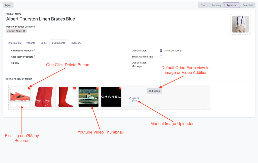Screen dimensions: 258x163
Task: Click the Accessory Products help question mark
Action: coord(34,56)
